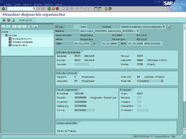Viewport: 186px width, 139px height.
Task: Click the Encargado Grupo field 0017
Action: click(140, 93)
